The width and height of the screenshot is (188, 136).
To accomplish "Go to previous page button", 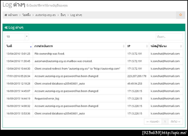I will coord(153,122).
